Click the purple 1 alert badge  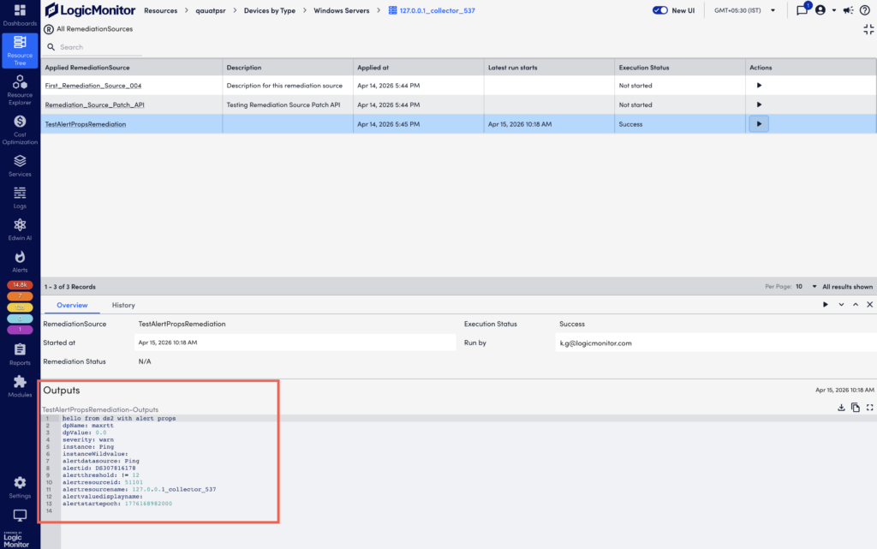coord(20,329)
